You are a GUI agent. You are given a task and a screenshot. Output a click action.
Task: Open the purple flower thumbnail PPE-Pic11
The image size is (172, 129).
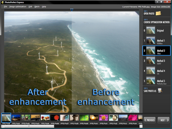click(104, 118)
